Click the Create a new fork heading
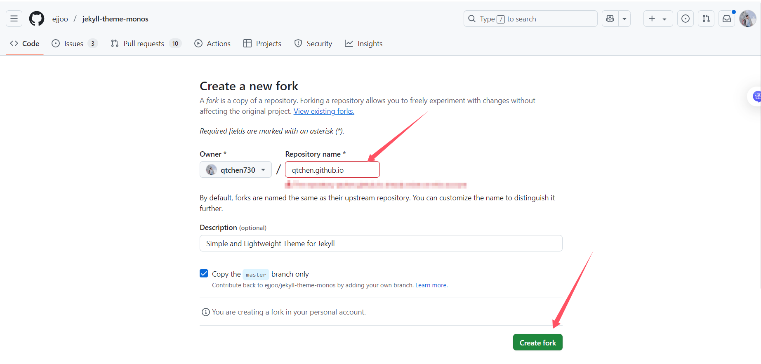The image size is (761, 364). [x=249, y=86]
